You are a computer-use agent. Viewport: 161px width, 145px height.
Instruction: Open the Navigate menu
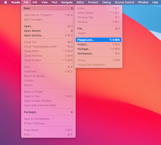point(67,2)
